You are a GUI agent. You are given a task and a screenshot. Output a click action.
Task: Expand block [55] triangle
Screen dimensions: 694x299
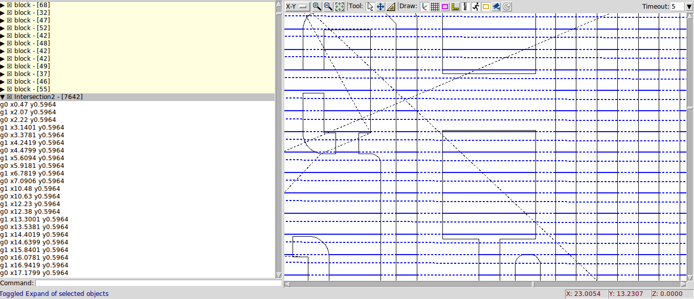tap(3, 89)
